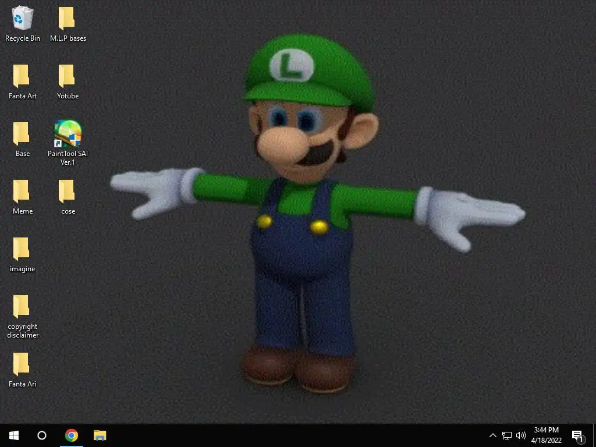This screenshot has width=596, height=447.
Task: Click the 'Yotube' label text
Action: 68,96
